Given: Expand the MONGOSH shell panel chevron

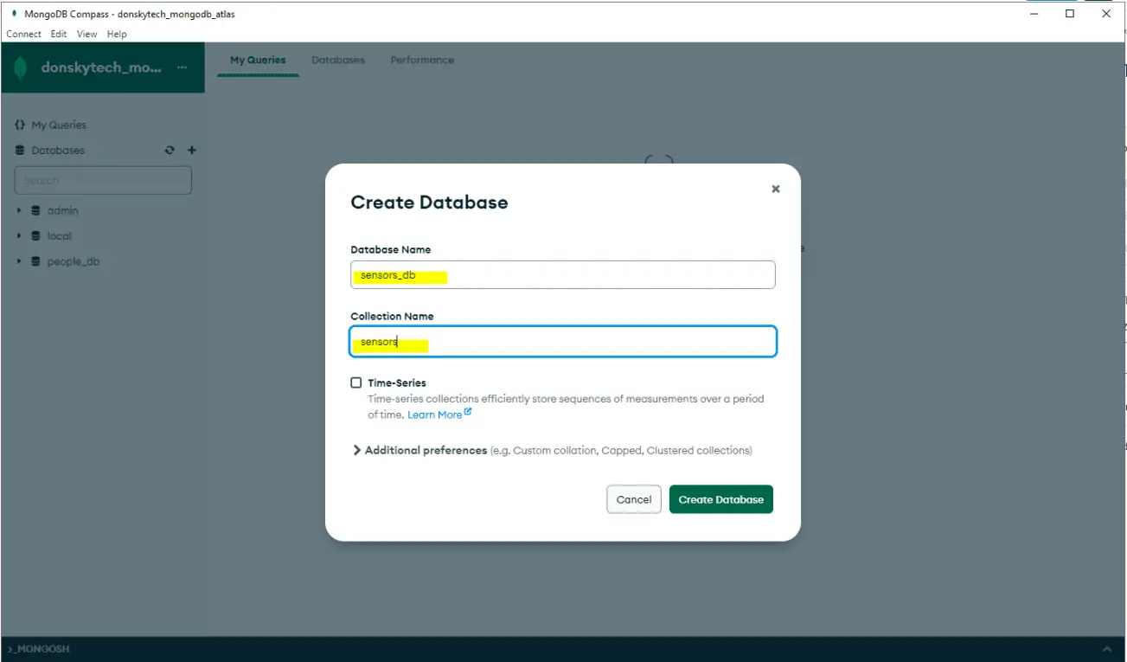Looking at the screenshot, I should click(x=1106, y=649).
